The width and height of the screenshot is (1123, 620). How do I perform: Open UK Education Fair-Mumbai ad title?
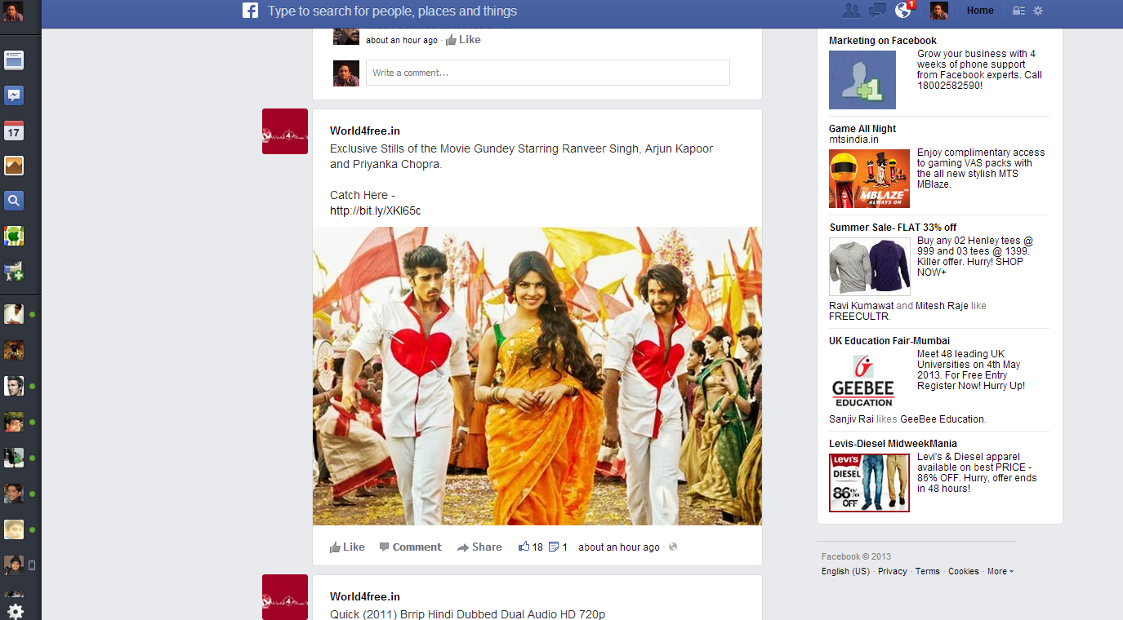tap(889, 341)
